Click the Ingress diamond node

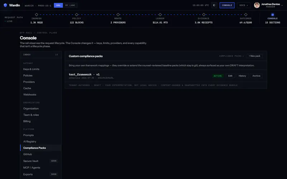pyautogui.click(x=37, y=15)
